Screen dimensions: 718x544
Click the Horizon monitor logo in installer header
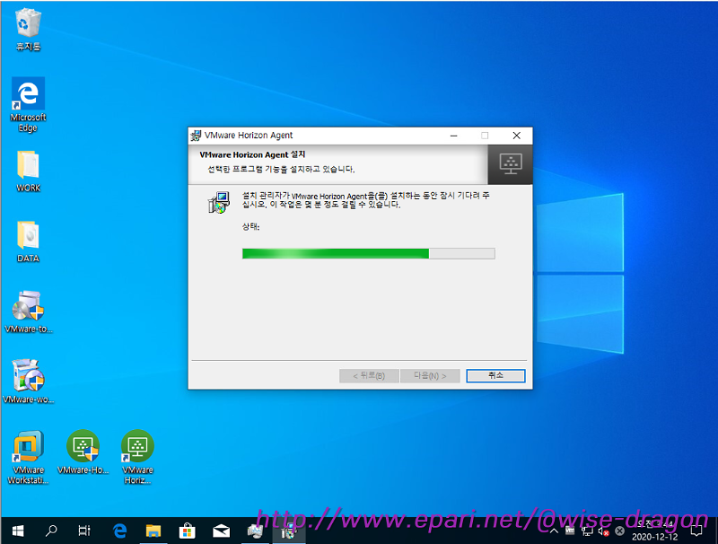pyautogui.click(x=511, y=164)
